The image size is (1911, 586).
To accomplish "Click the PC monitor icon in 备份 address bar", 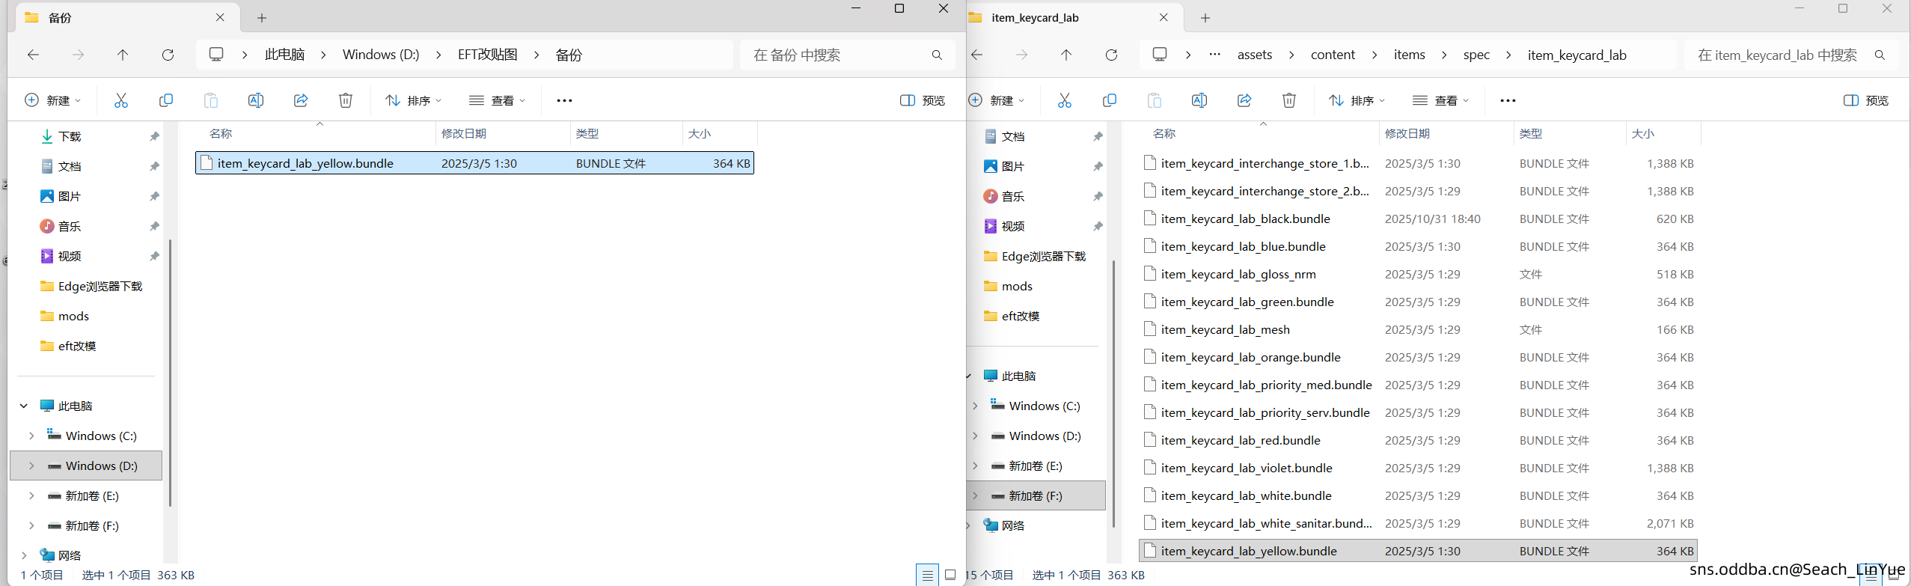I will (216, 55).
